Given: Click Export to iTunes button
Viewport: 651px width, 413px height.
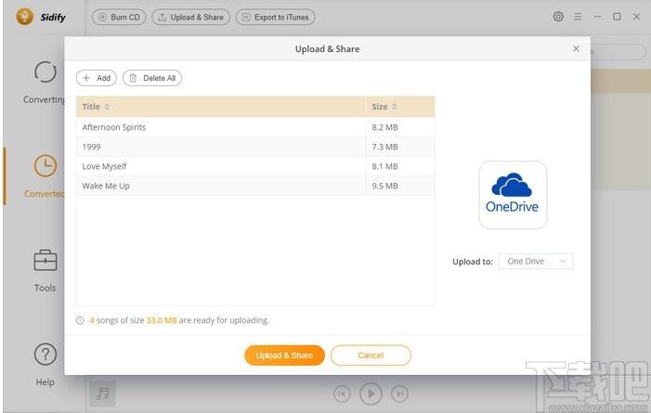Looking at the screenshot, I should (275, 17).
